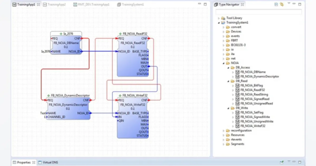Screen dimensions: 316x166
Task: Switch to the TrainingApp2 editor tab
Action: [55, 5]
